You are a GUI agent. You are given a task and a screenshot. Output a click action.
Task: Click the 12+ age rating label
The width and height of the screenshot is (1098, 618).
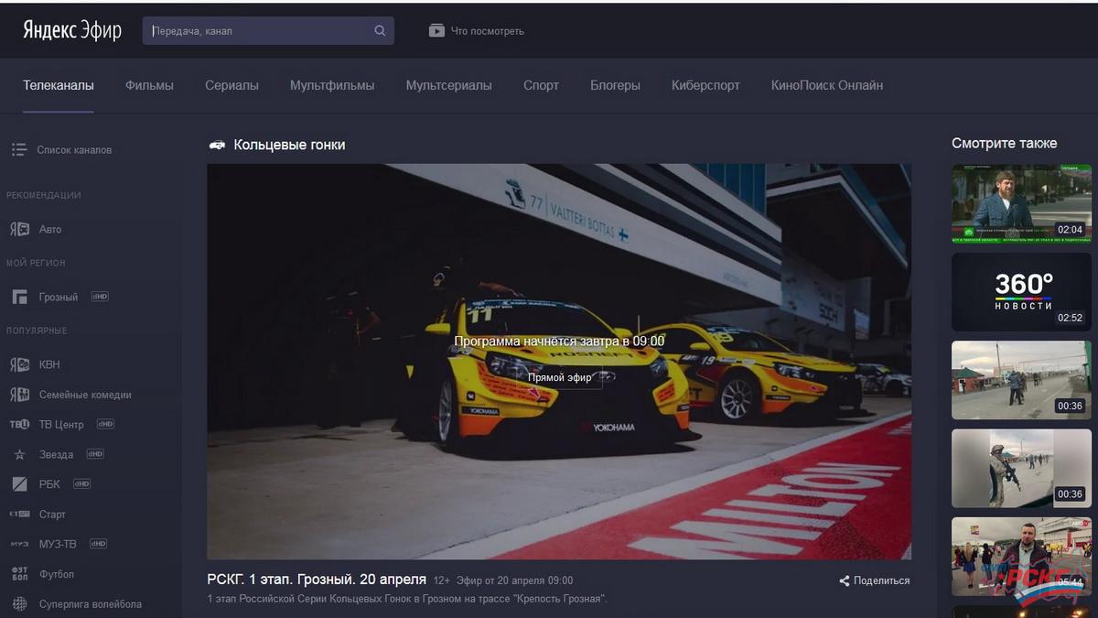click(x=441, y=580)
